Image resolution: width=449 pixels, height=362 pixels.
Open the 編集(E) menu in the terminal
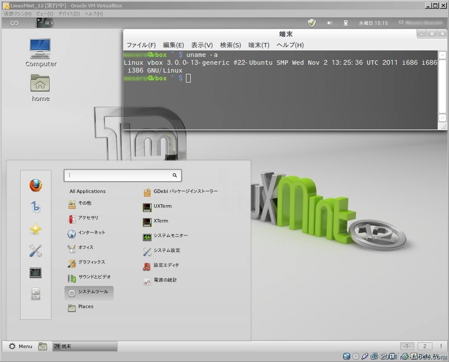pyautogui.click(x=173, y=45)
